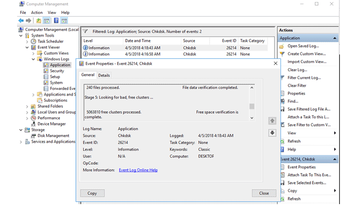The width and height of the screenshot is (359, 216).
Task: Open the Help menu in menu bar
Action: (x=65, y=12)
